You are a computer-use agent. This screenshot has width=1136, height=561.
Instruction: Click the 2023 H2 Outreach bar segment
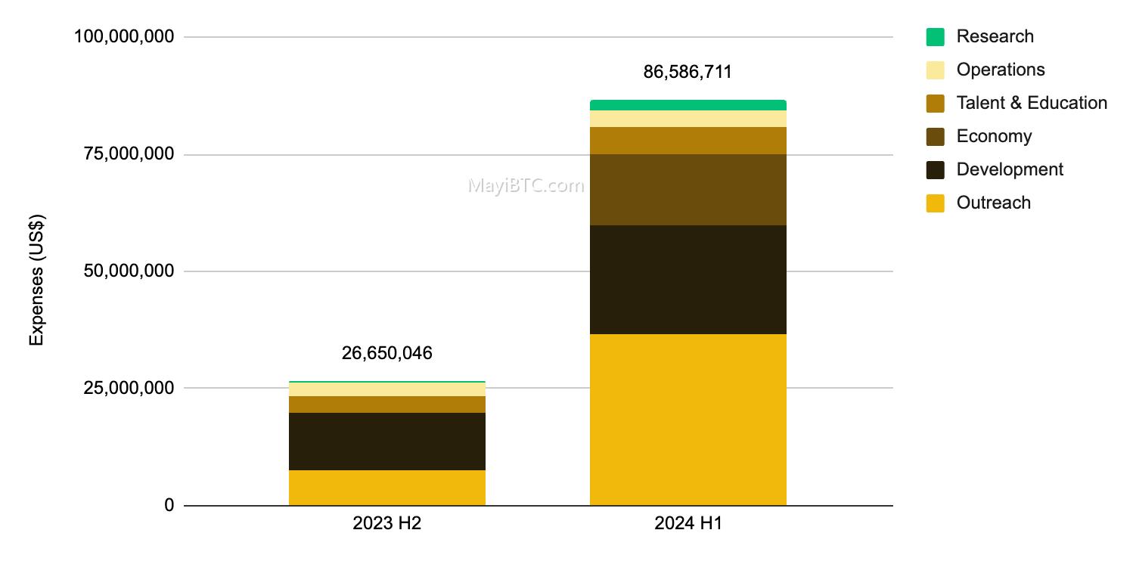click(x=387, y=488)
